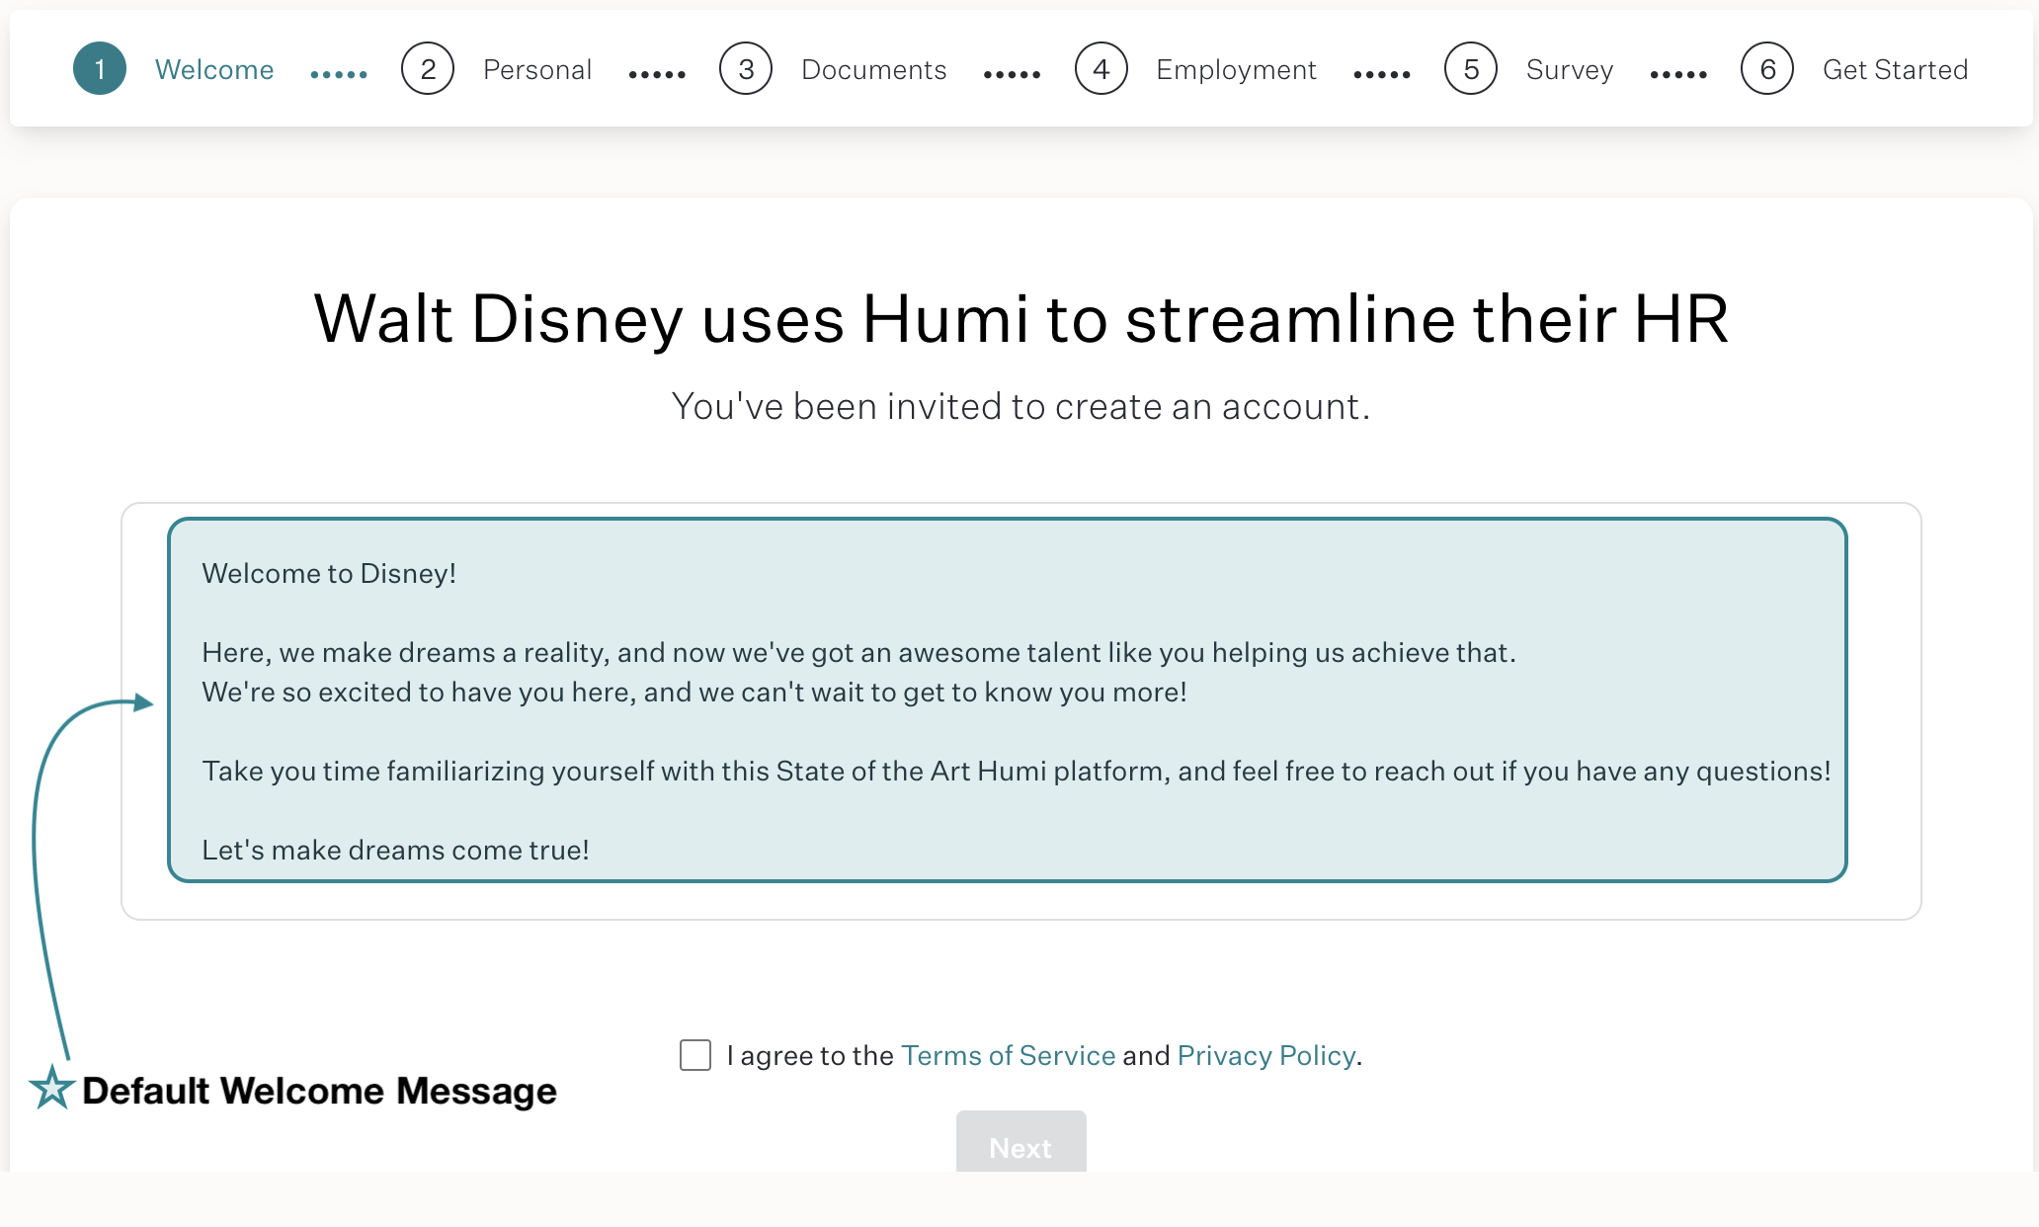Image resolution: width=2039 pixels, height=1227 pixels.
Task: Click the 'Let's make dreams come true!' line
Action: [395, 851]
